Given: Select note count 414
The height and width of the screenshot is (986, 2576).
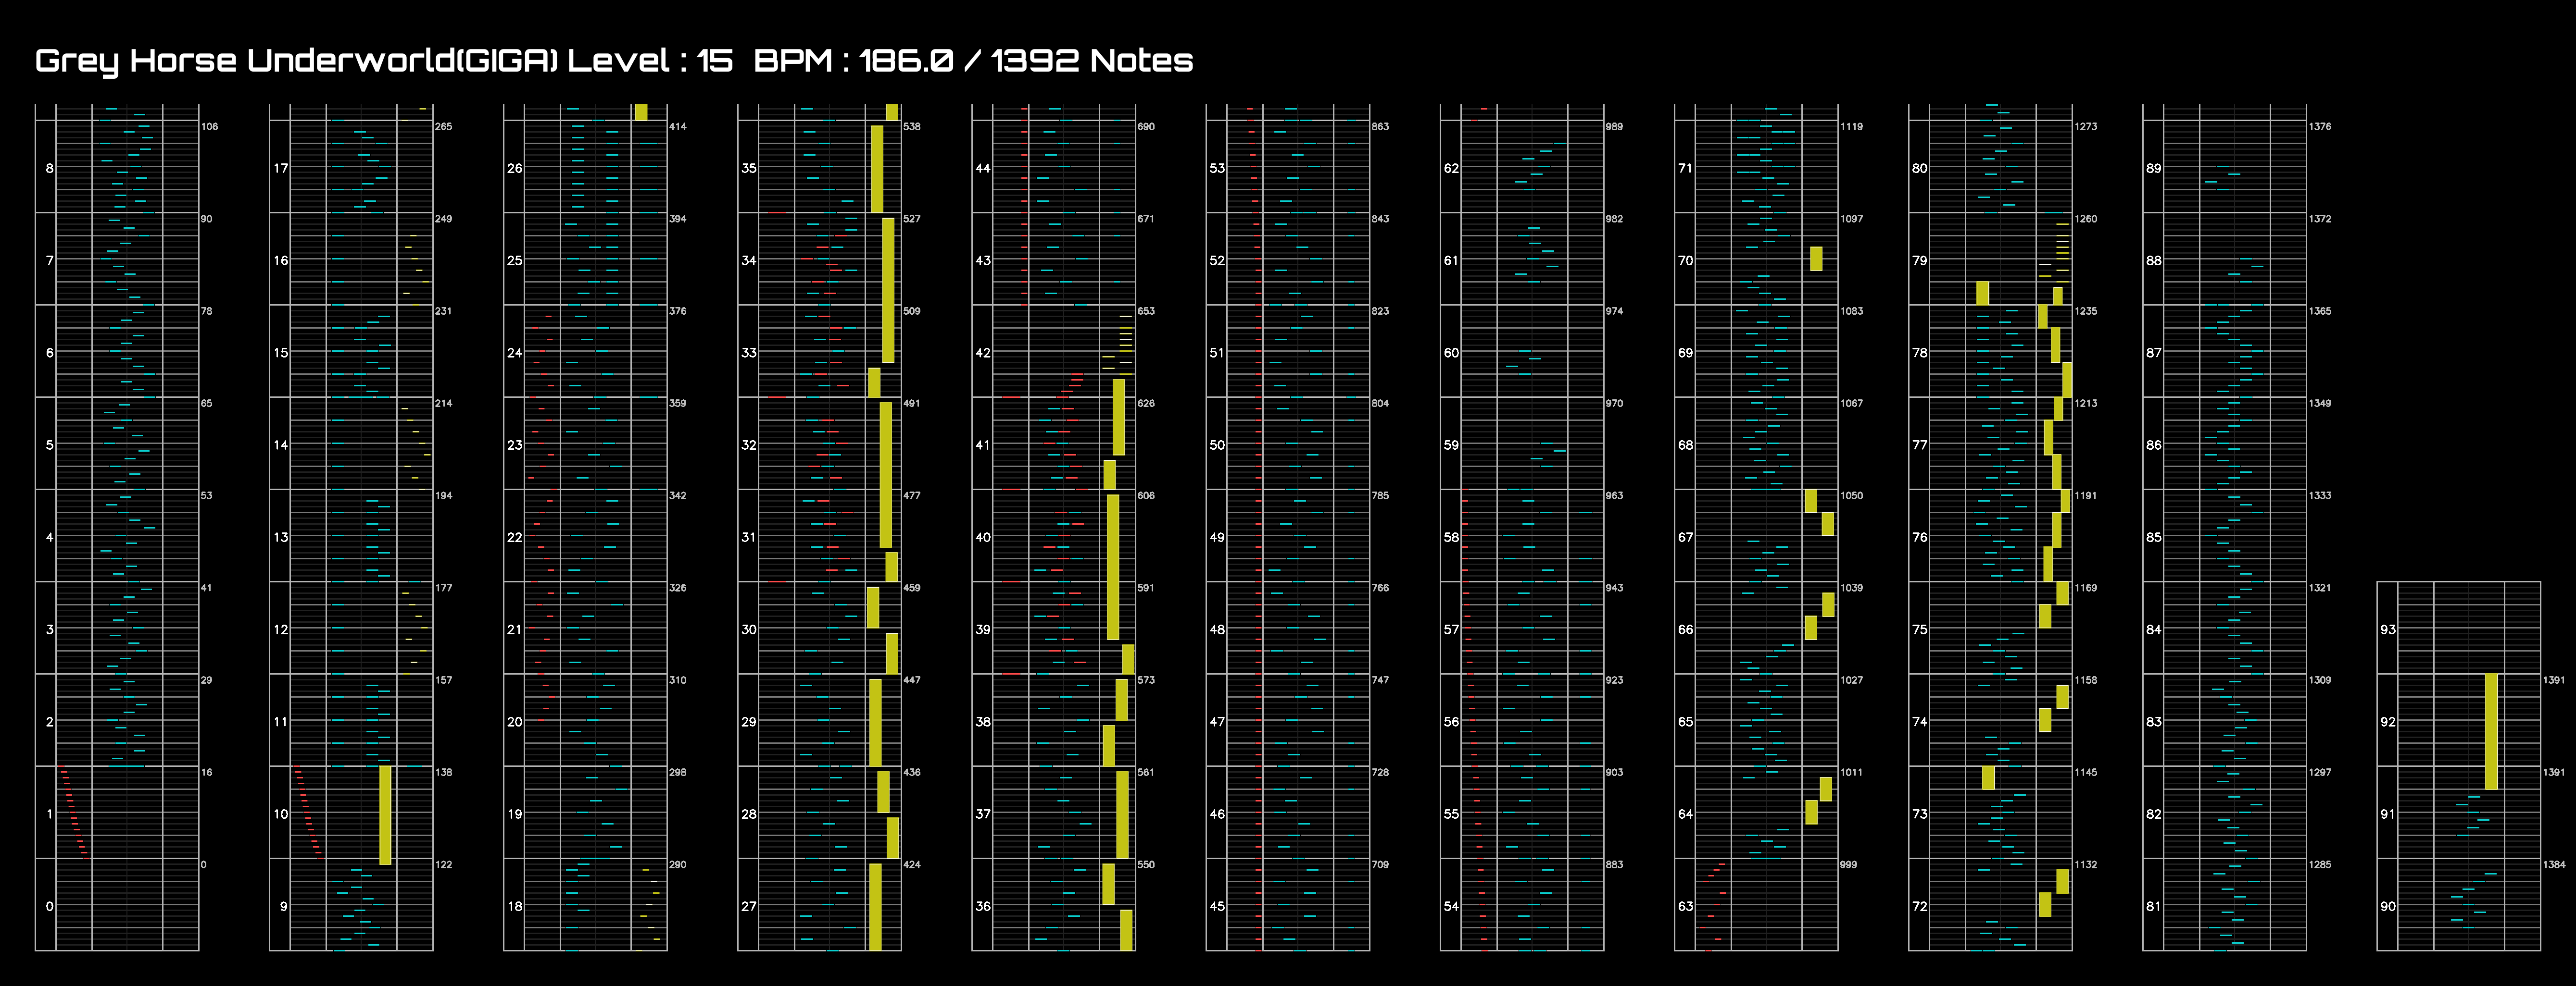Looking at the screenshot, I should tap(677, 127).
